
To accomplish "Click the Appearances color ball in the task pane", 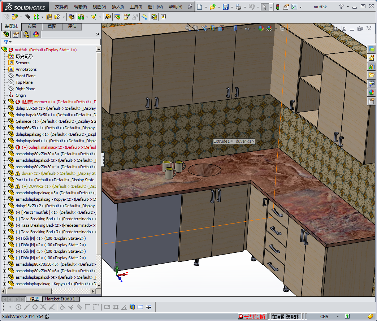I will click(371, 92).
